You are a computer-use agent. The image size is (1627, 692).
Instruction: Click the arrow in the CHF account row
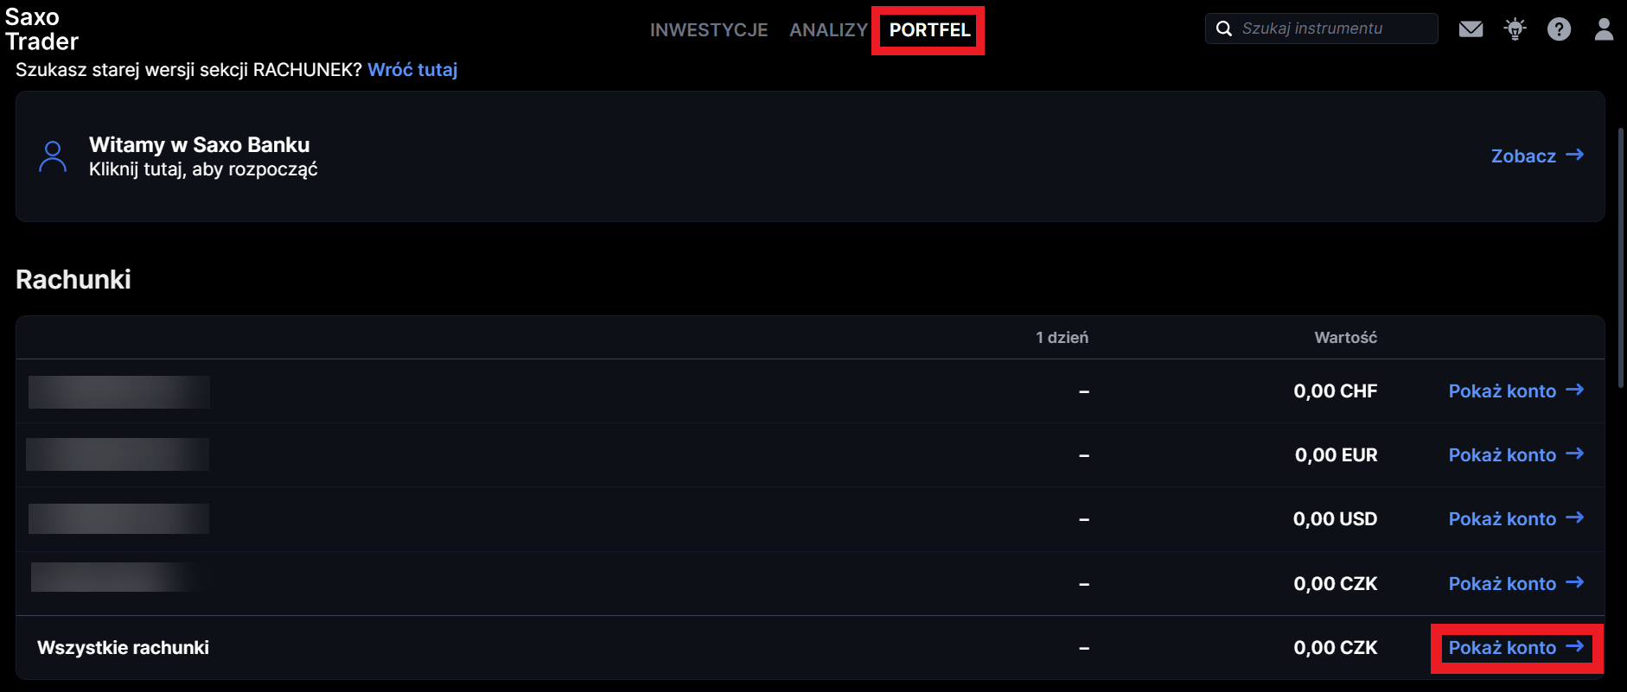click(x=1575, y=390)
